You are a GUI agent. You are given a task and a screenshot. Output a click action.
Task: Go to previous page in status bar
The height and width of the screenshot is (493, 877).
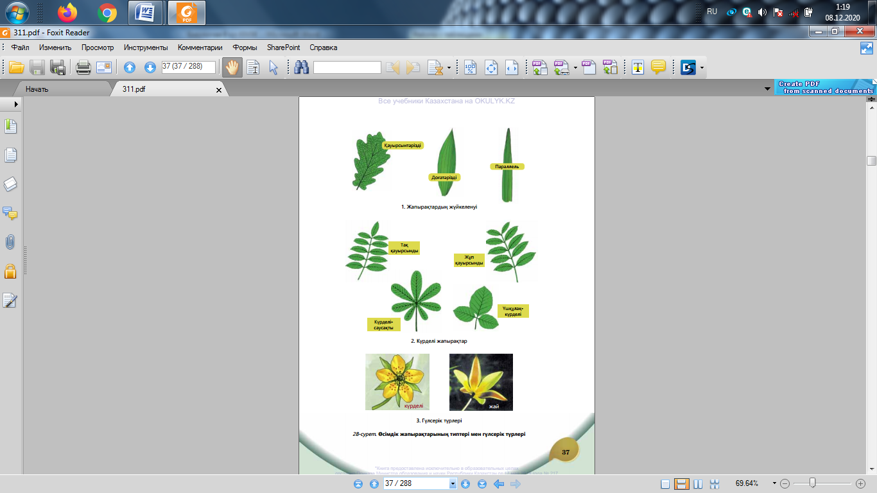(374, 484)
